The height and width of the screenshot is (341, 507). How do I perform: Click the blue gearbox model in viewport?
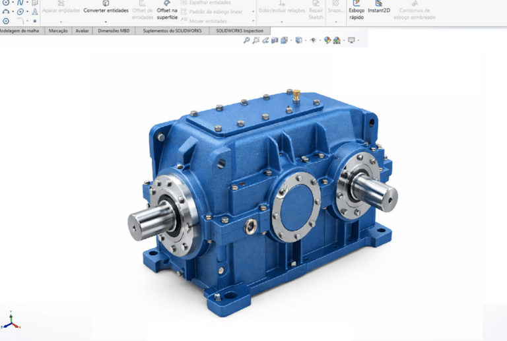click(x=263, y=201)
